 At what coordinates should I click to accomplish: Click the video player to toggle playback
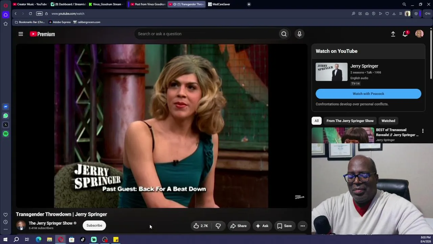tap(162, 126)
